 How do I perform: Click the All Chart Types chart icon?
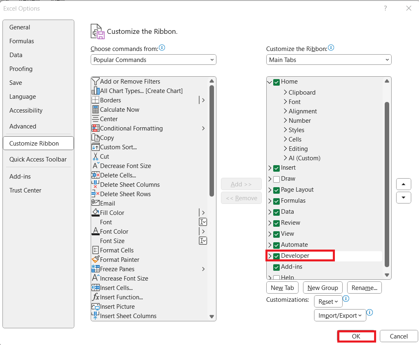pos(96,91)
